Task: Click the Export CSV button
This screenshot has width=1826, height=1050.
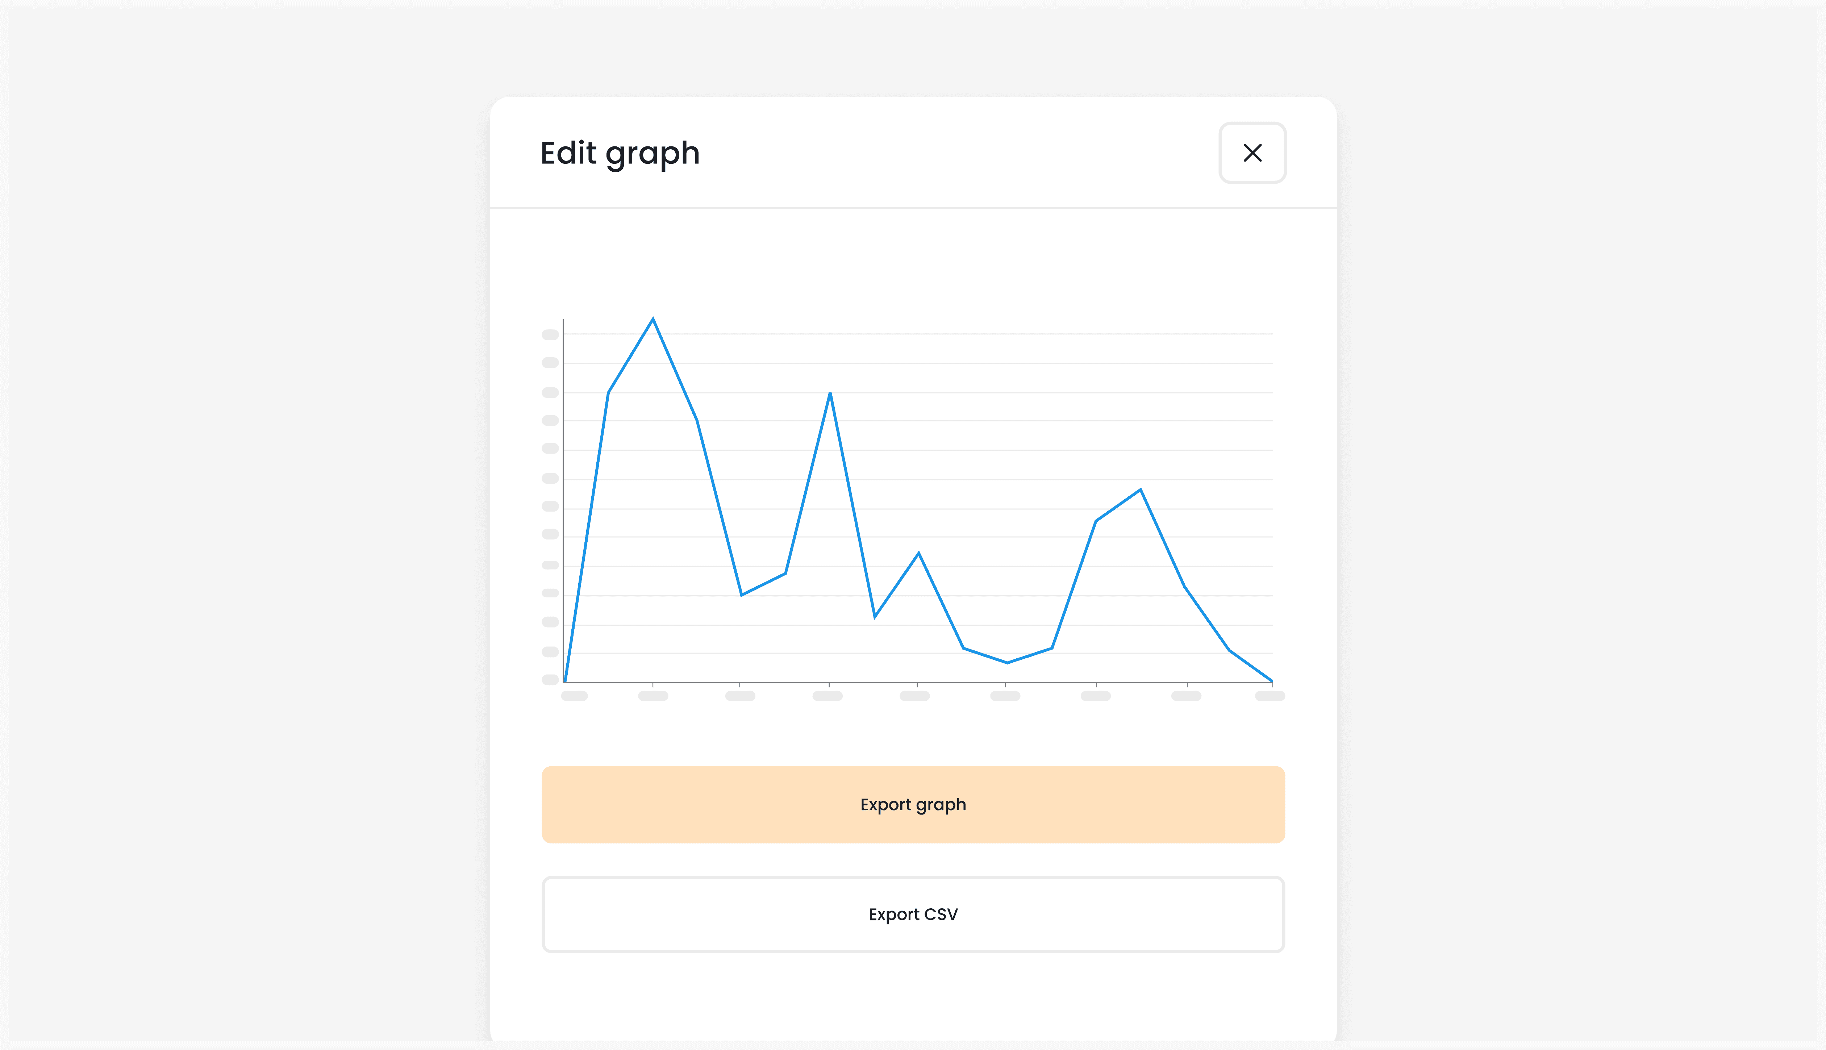Action: [x=913, y=914]
